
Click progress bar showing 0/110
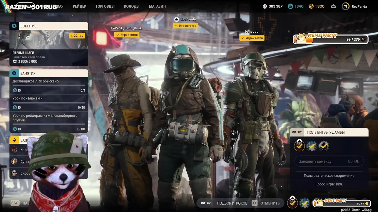pyautogui.click(x=49, y=124)
